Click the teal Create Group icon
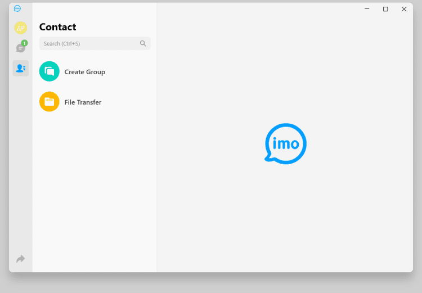This screenshot has width=422, height=293. point(50,71)
